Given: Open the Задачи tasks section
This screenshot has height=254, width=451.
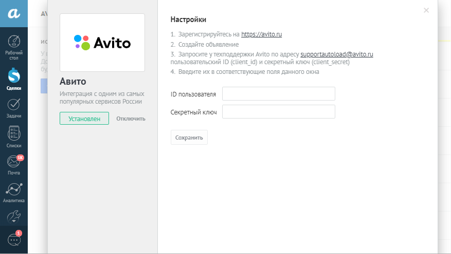Looking at the screenshot, I should coord(14,108).
